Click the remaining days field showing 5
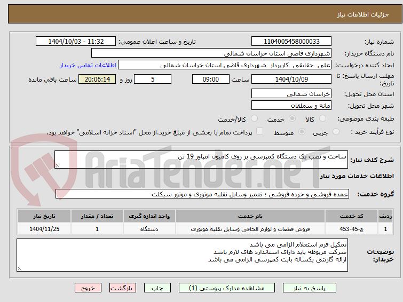Screen dimensions: 403x302 click(x=153, y=79)
